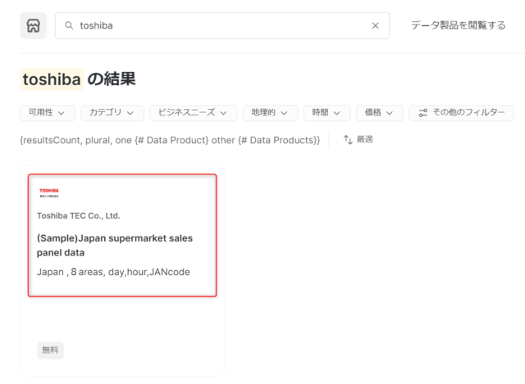Image resolution: width=525 pixels, height=384 pixels.
Task: Click the results count placeholder text
Action: click(170, 140)
